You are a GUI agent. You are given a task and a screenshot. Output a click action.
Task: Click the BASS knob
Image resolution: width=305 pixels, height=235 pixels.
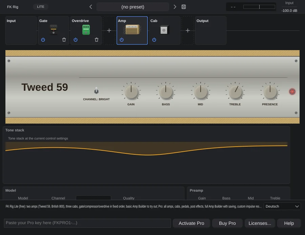coord(166,92)
